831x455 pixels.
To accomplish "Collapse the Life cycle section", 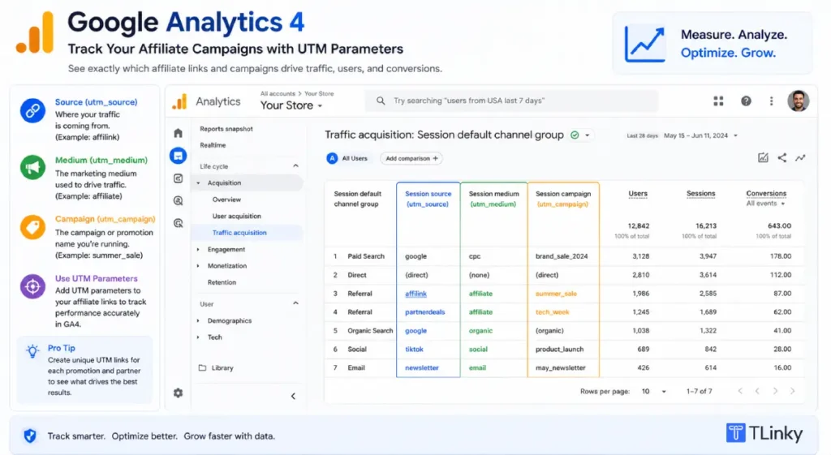I will click(295, 165).
